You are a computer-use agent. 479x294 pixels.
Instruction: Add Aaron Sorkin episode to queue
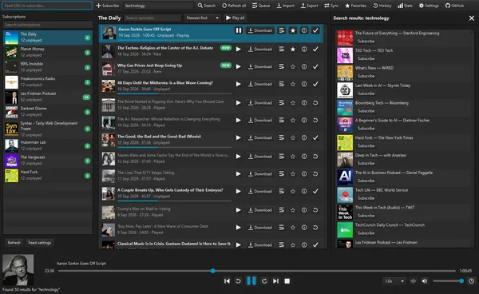tap(281, 30)
